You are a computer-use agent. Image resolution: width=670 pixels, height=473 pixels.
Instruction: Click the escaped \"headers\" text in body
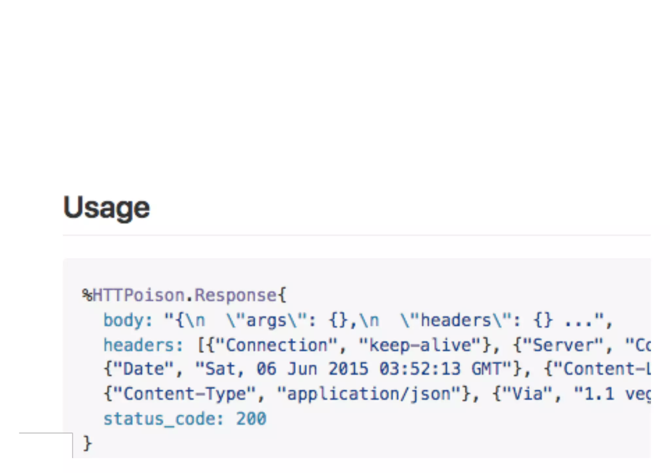point(456,320)
